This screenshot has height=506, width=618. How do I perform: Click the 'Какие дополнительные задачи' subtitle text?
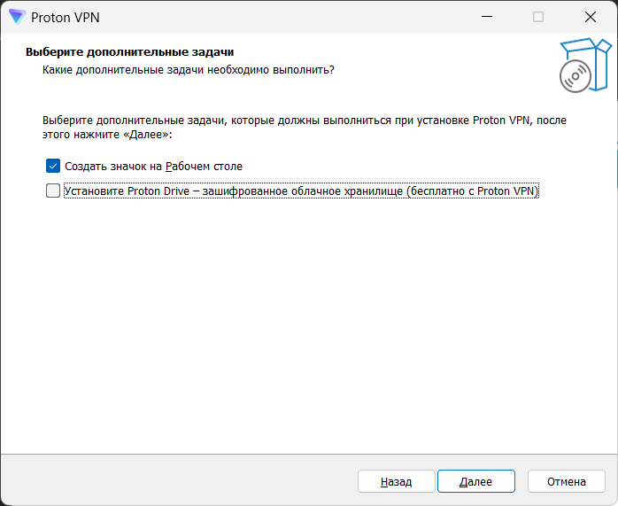pos(189,69)
